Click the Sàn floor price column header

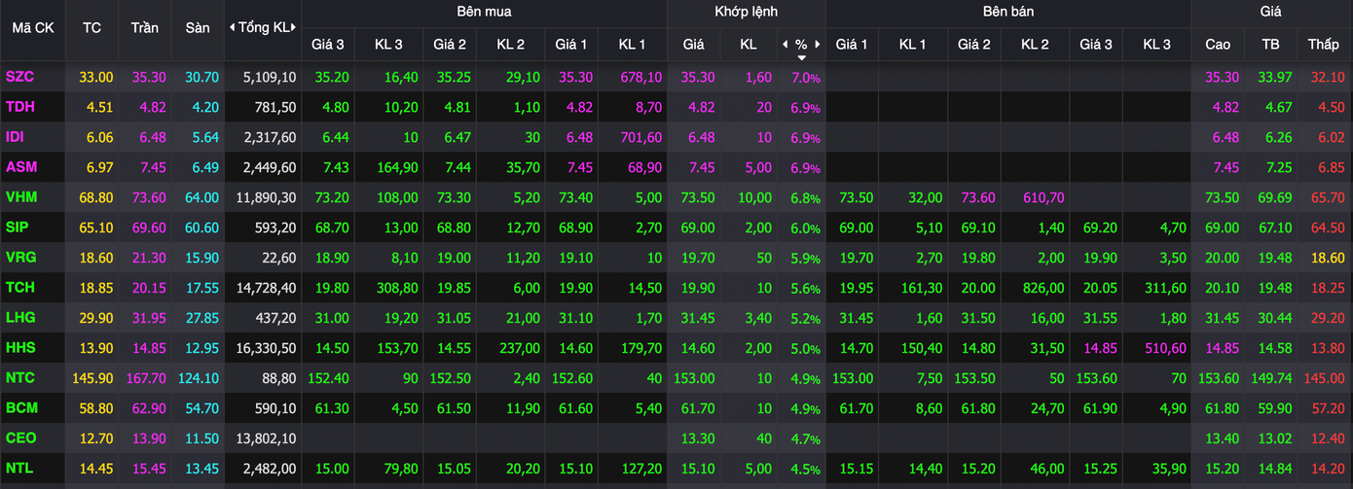(198, 28)
